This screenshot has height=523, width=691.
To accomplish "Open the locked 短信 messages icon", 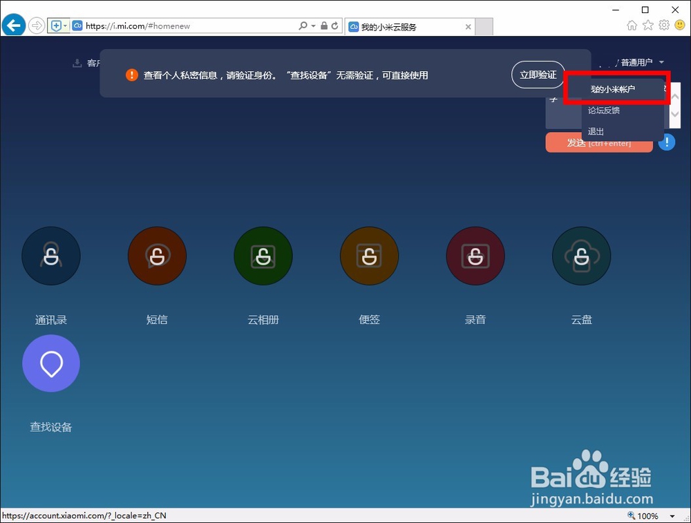I will click(158, 256).
